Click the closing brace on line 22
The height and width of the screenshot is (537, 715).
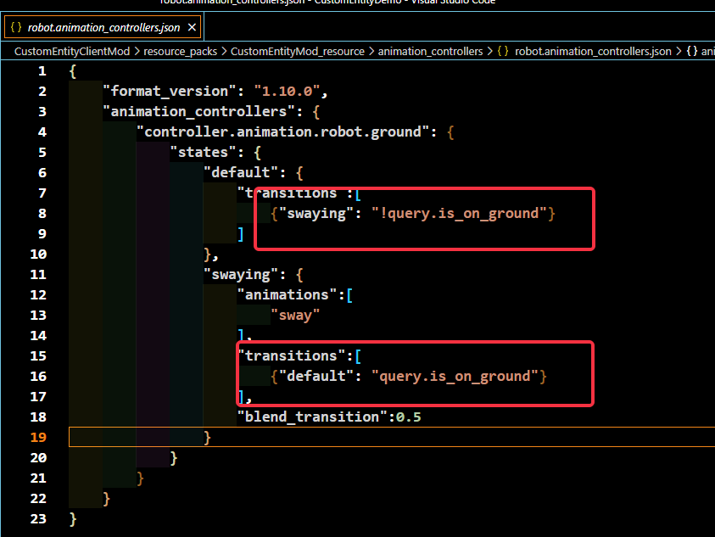point(107,499)
